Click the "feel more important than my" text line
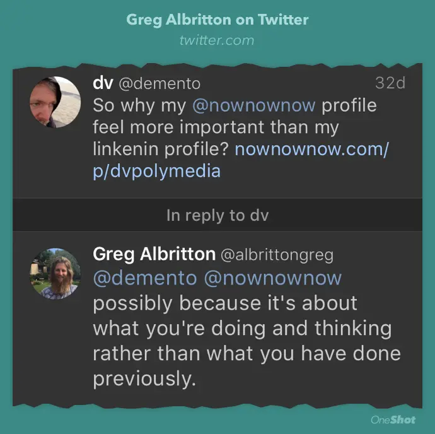The height and width of the screenshot is (434, 435). (216, 127)
